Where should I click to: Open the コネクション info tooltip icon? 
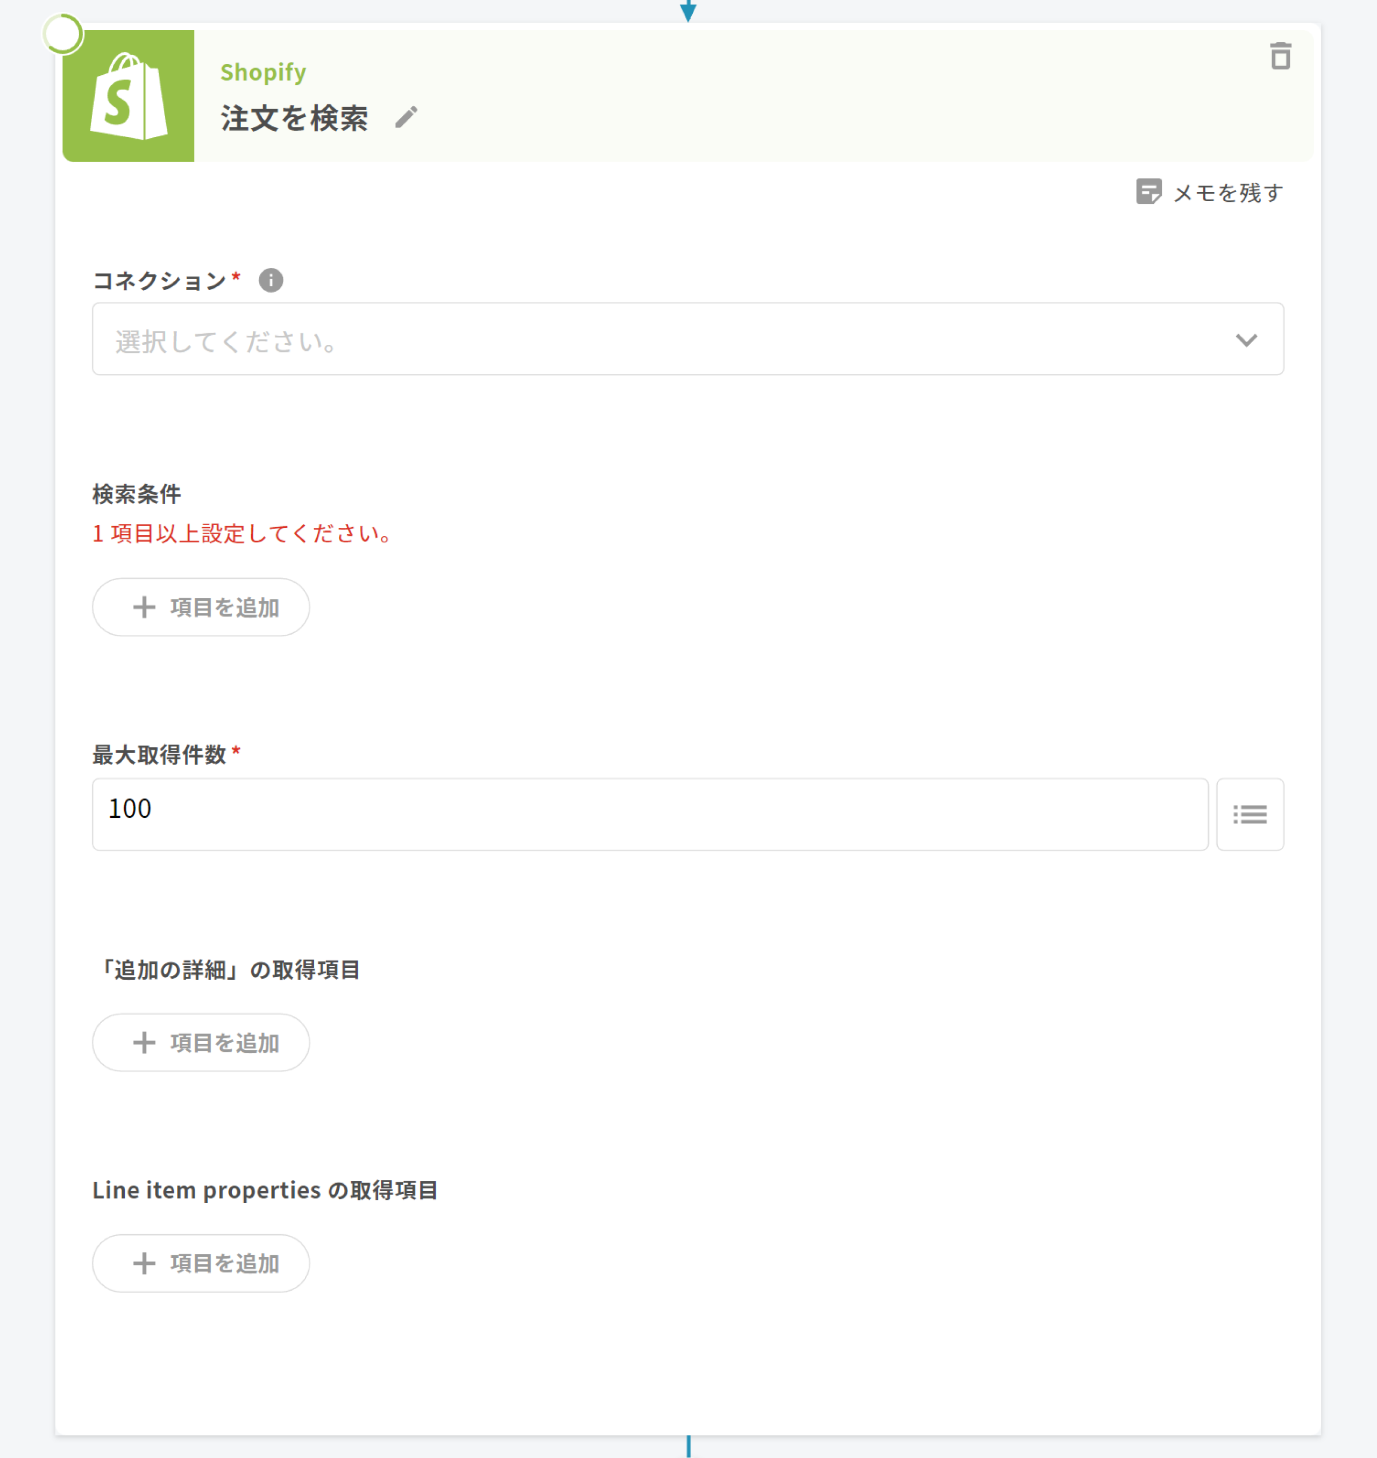271,280
